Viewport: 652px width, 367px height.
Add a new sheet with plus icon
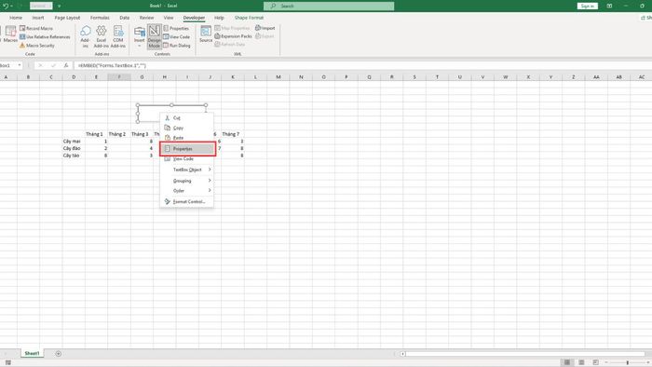(x=58, y=354)
